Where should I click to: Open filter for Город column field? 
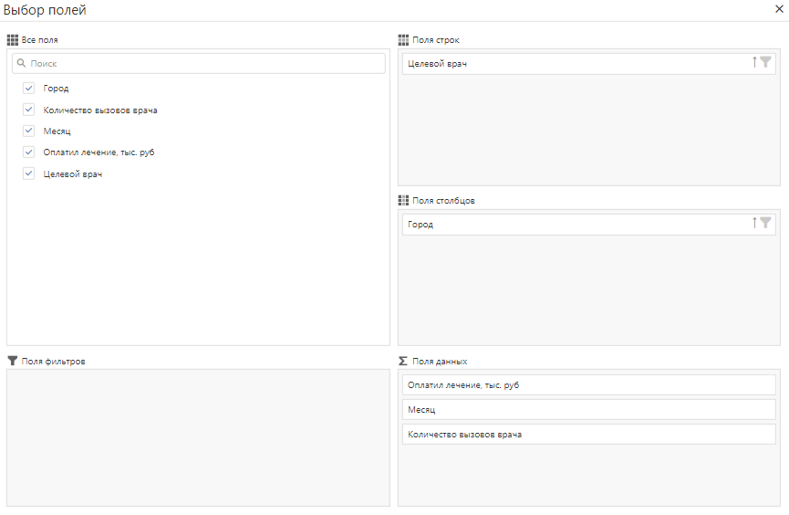click(766, 223)
